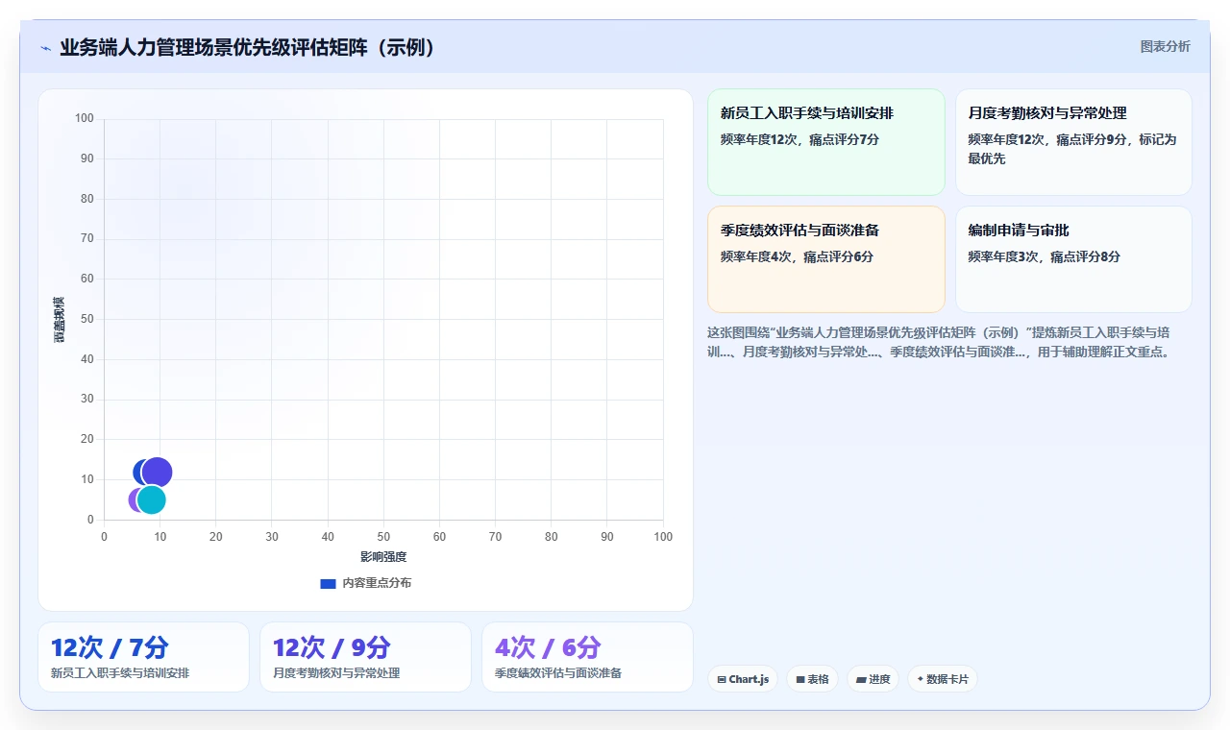The image size is (1230, 730).
Task: Click the 4次 / 6分 stat card
Action: coord(587,657)
